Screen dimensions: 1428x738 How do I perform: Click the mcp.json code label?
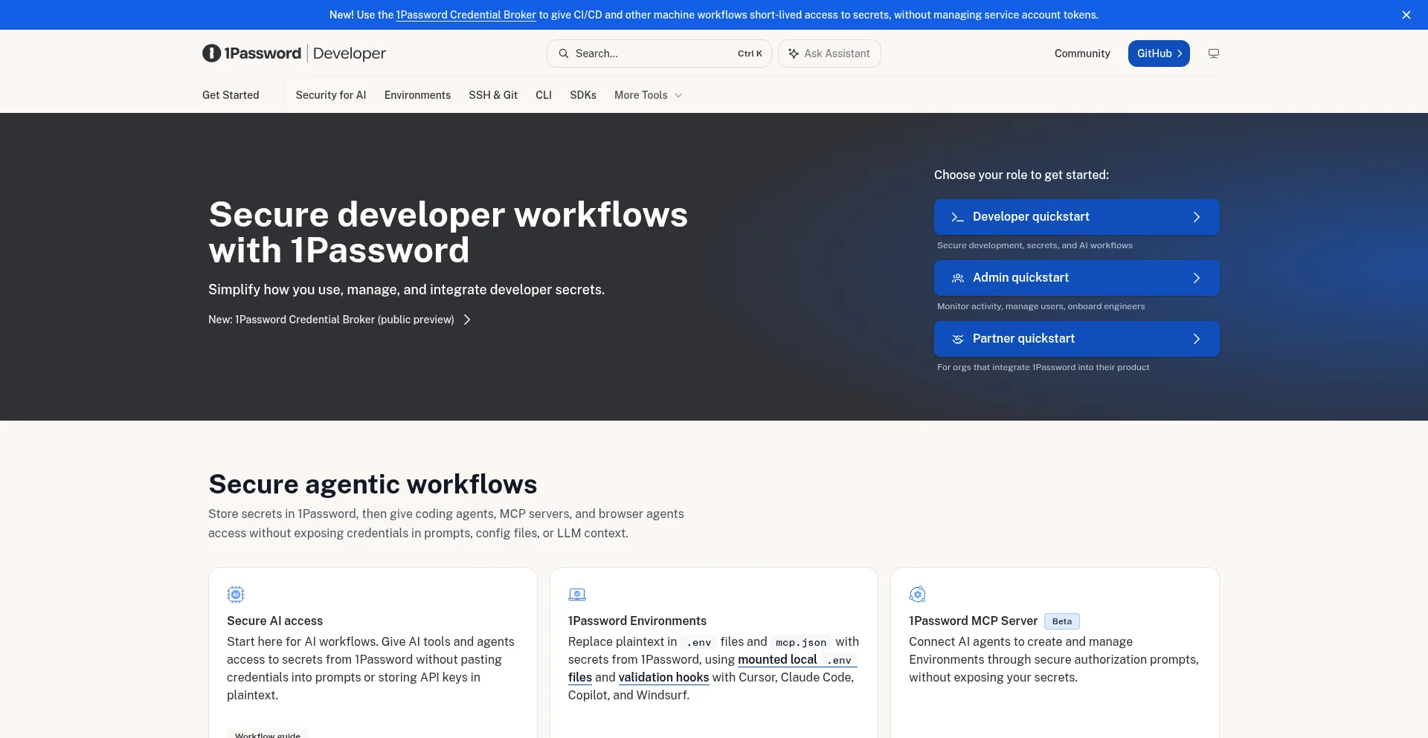[x=801, y=642]
